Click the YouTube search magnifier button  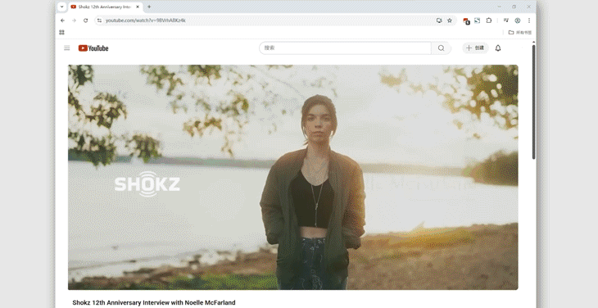click(442, 48)
